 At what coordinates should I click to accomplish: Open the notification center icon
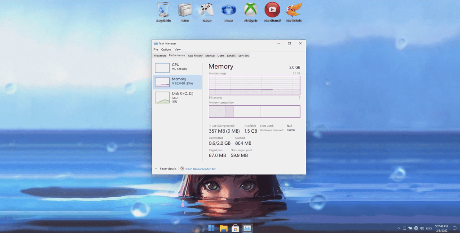[454, 228]
